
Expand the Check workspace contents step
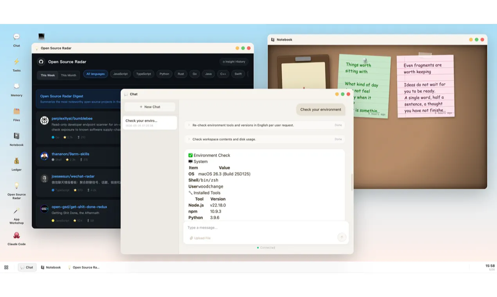(265, 139)
